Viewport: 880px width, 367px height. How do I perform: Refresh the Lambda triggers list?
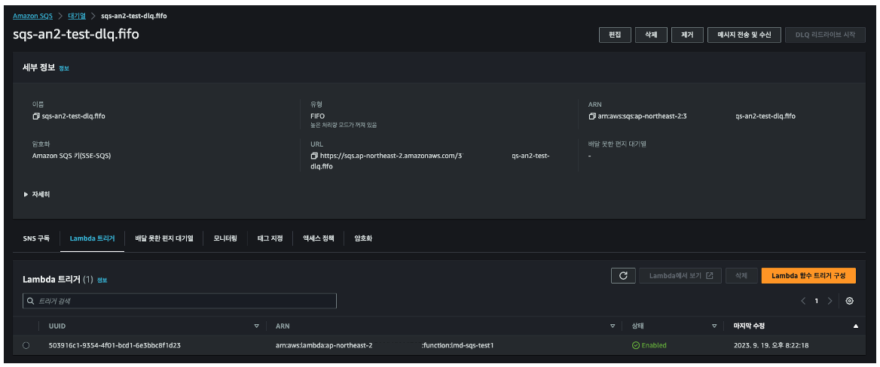point(623,276)
